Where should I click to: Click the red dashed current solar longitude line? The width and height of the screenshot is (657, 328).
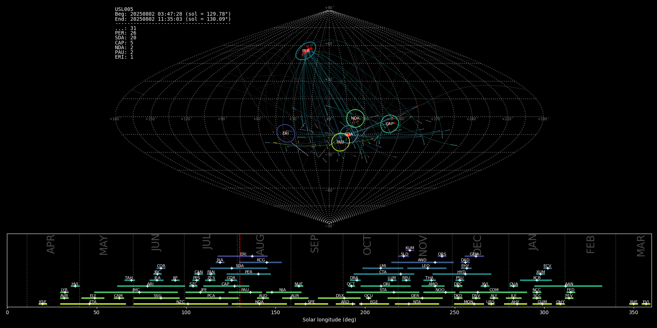(240, 270)
